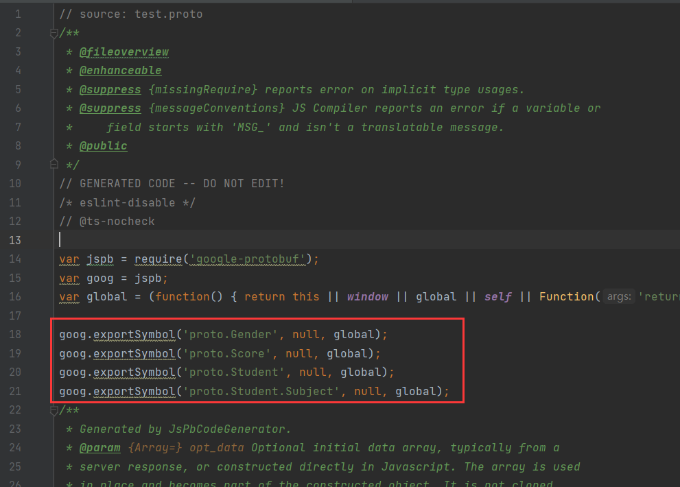The height and width of the screenshot is (487, 680).
Task: Click the 'proto.Student' string on line 20
Action: (233, 372)
